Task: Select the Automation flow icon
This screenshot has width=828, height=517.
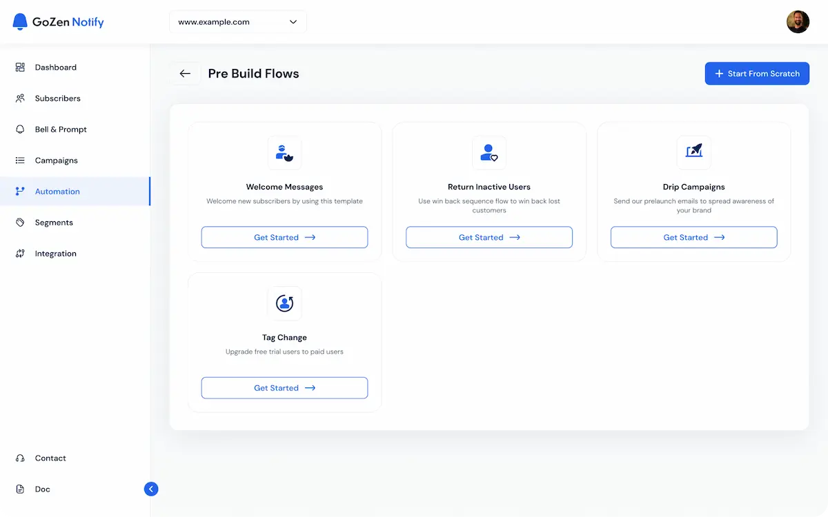Action: click(x=20, y=191)
